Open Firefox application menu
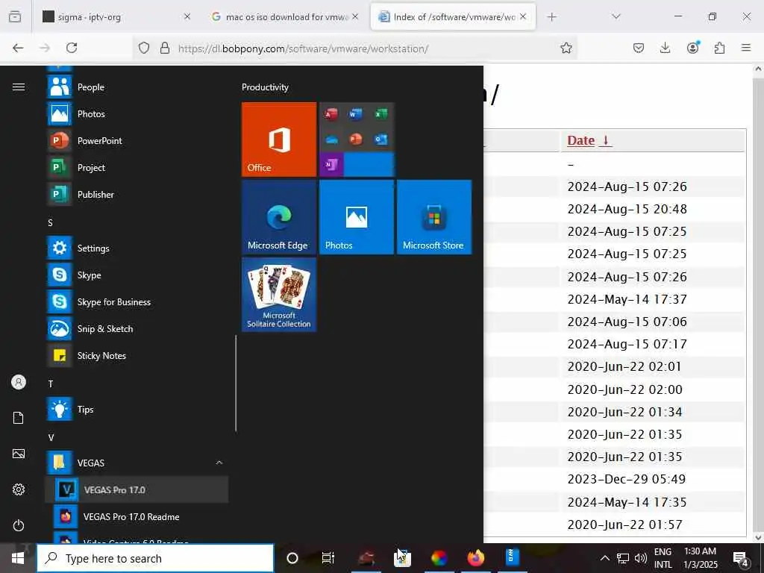Viewport: 764px width, 573px height. pos(746,48)
